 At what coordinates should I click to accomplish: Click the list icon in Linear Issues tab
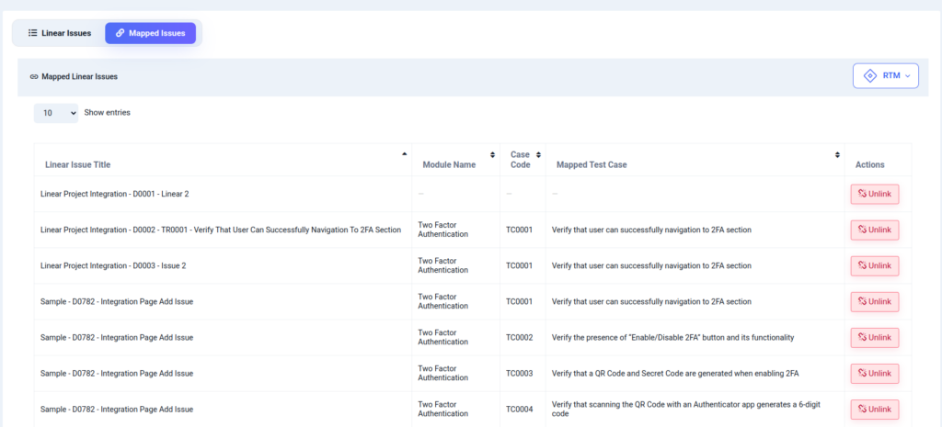(33, 33)
